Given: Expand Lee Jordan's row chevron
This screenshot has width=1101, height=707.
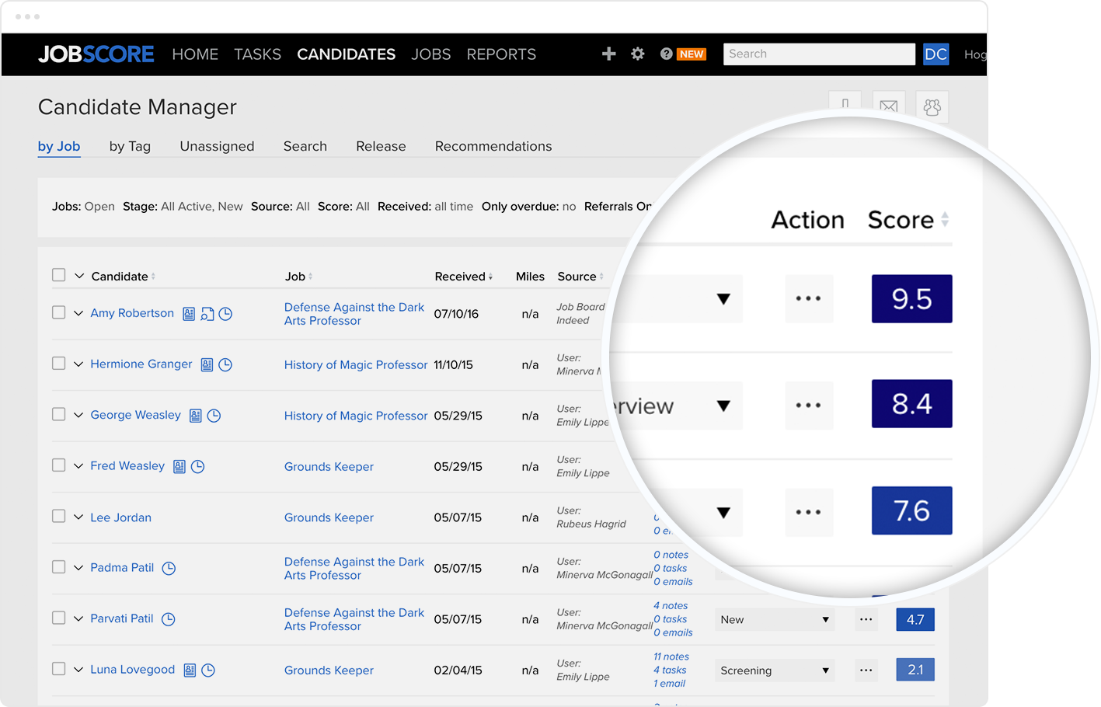Looking at the screenshot, I should pos(78,517).
